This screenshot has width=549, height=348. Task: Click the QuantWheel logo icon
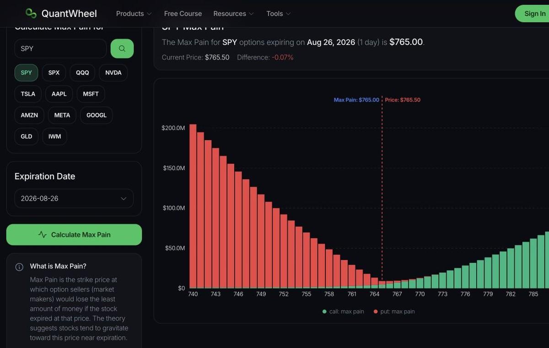[x=31, y=13]
